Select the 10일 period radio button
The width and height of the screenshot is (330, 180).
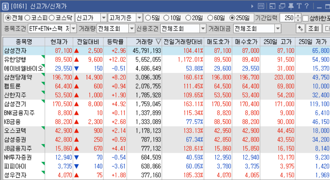pyautogui.click(x=166, y=18)
